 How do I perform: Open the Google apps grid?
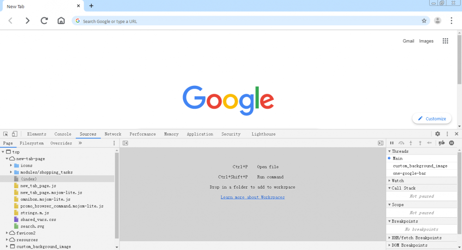[x=445, y=41]
